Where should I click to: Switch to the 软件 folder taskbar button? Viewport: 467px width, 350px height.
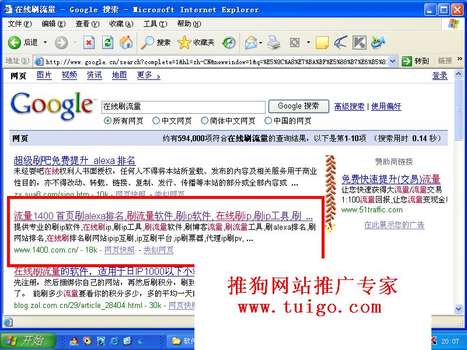[x=181, y=341]
